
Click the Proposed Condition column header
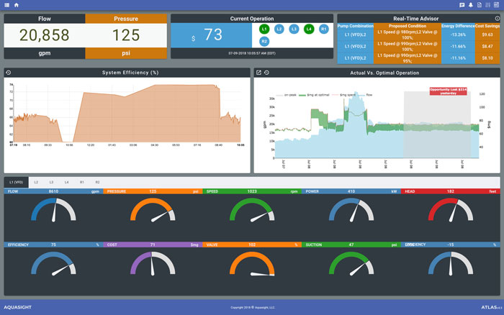[408, 26]
